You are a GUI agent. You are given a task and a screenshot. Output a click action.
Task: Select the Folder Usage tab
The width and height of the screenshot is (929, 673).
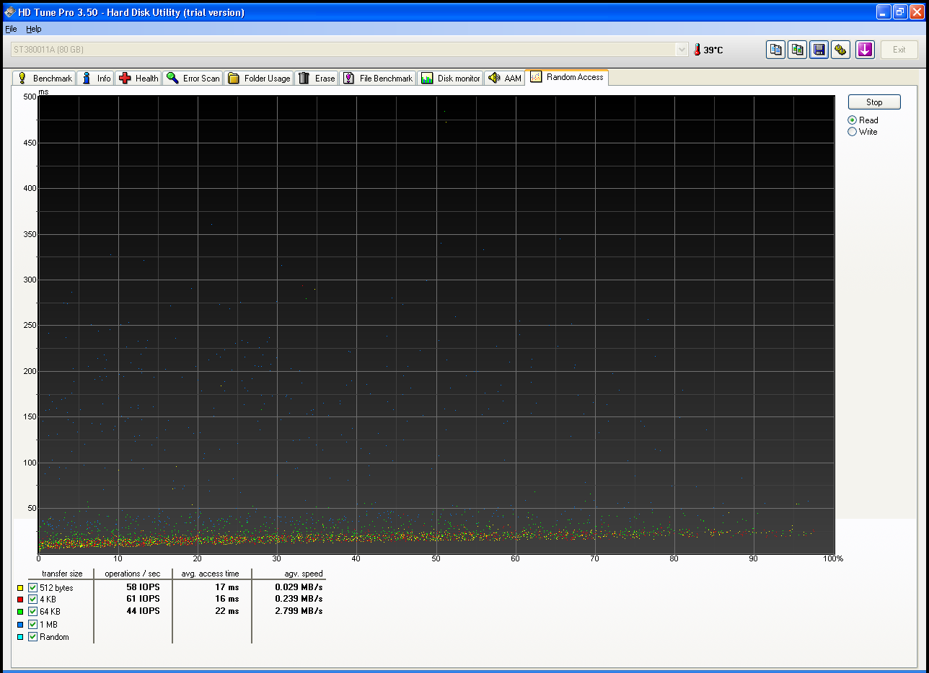(x=259, y=78)
